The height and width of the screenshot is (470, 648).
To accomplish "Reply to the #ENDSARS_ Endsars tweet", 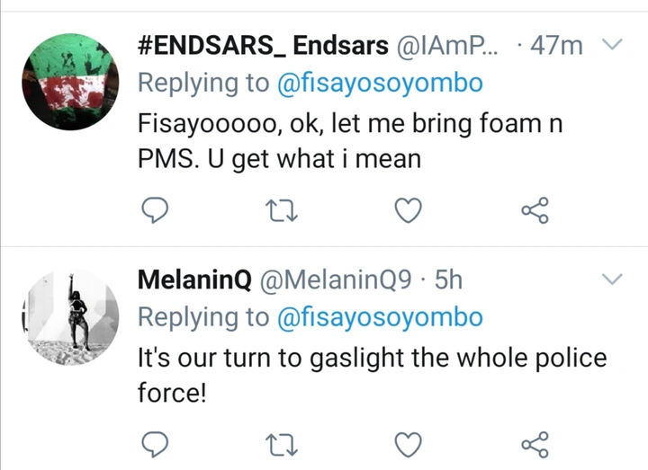I will [157, 210].
